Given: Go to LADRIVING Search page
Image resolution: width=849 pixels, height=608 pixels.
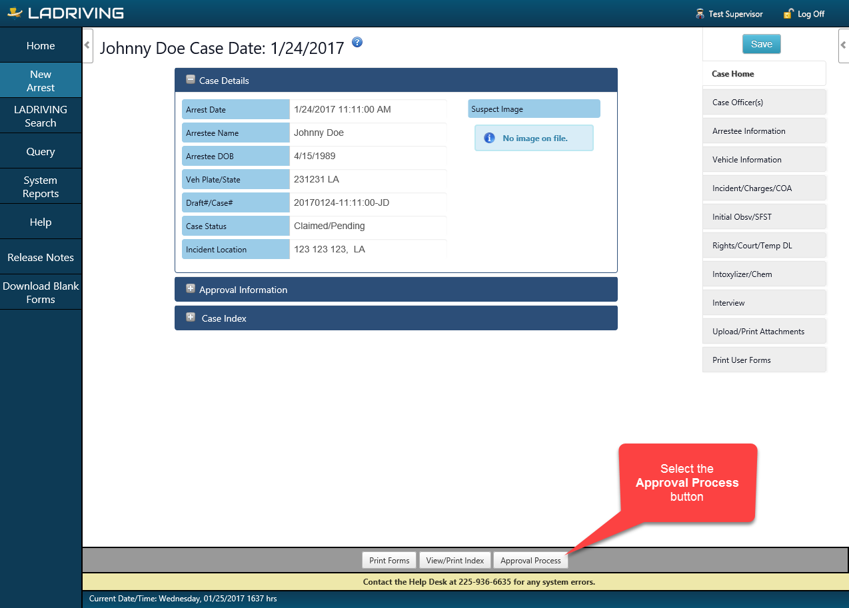Looking at the screenshot, I should (x=41, y=116).
